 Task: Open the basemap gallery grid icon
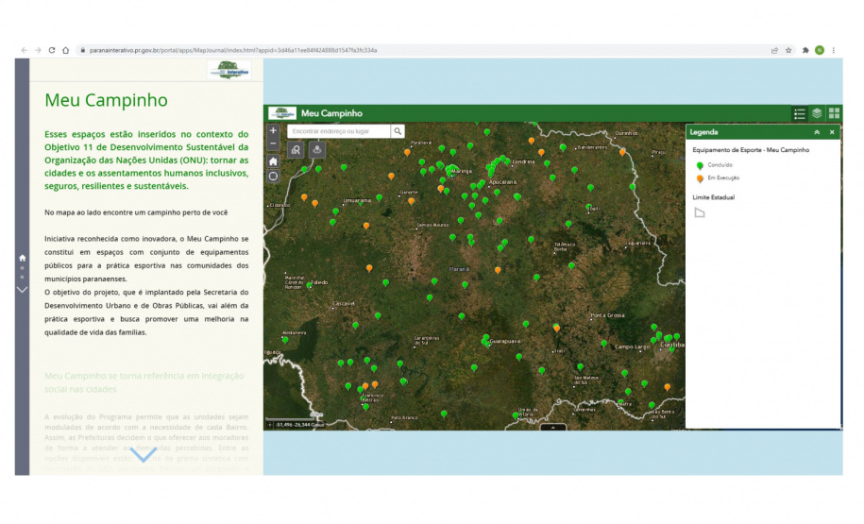pos(834,113)
